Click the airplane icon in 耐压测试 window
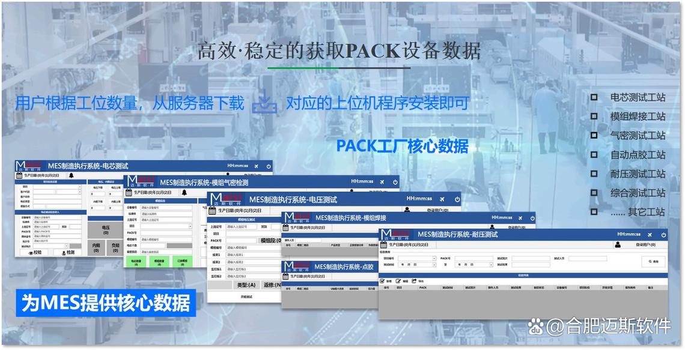This screenshot has width=685, height=350. click(650, 235)
